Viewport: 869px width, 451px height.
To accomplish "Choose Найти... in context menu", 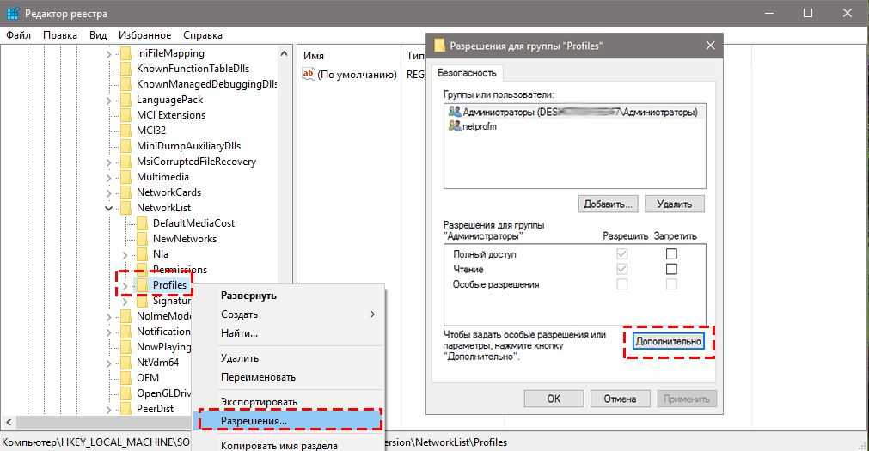I will pos(288,333).
